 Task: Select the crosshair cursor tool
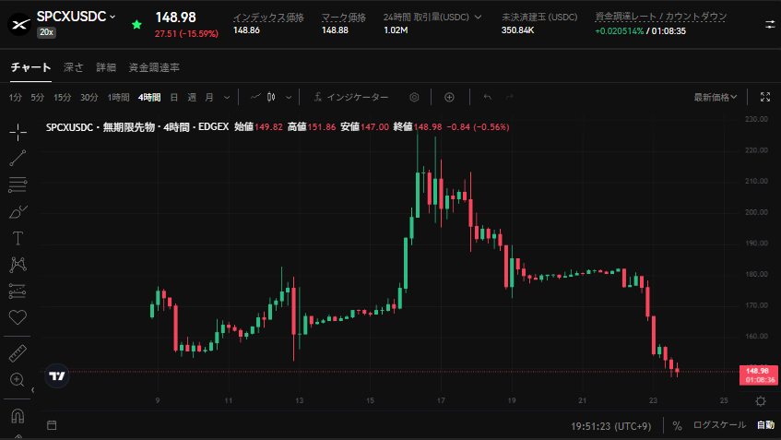[18, 133]
